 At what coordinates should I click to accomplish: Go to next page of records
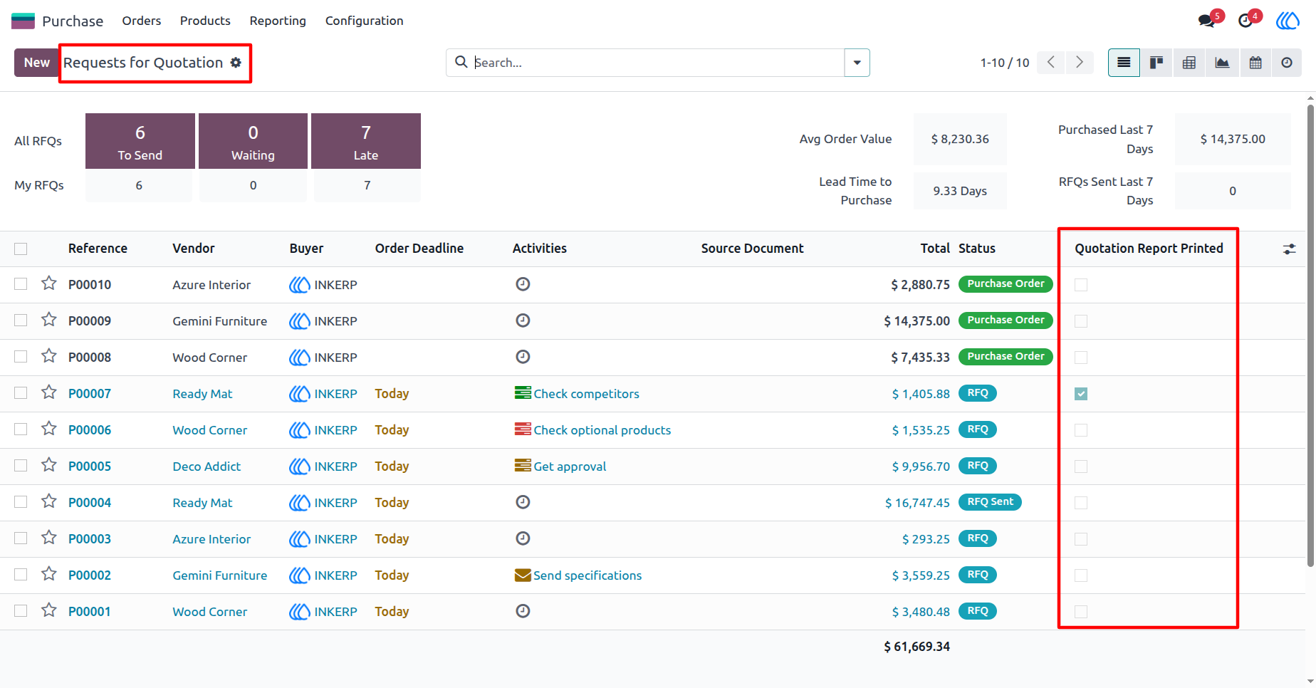pyautogui.click(x=1080, y=63)
